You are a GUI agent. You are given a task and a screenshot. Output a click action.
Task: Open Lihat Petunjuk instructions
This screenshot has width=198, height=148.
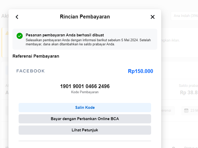(x=85, y=130)
